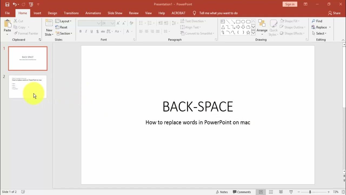Toggle the Comments pane in the status bar
The height and width of the screenshot is (195, 346).
point(242,192)
